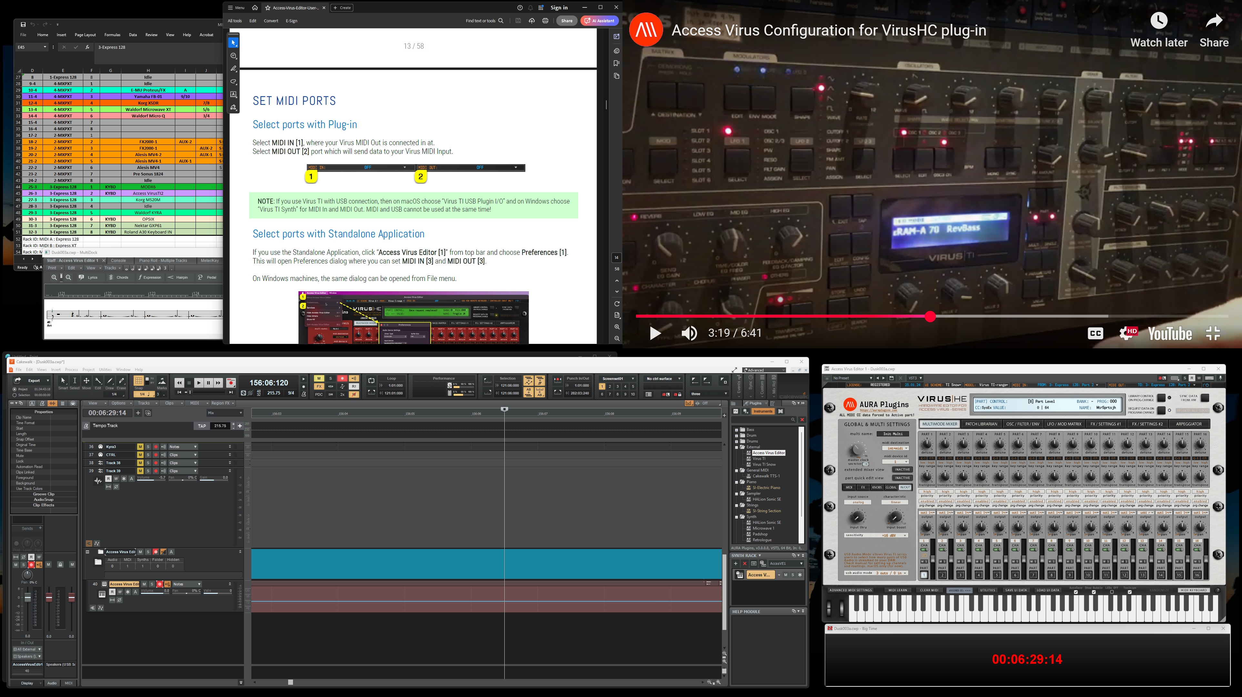
Task: Toggle the Snap grid icon
Action: (x=138, y=381)
